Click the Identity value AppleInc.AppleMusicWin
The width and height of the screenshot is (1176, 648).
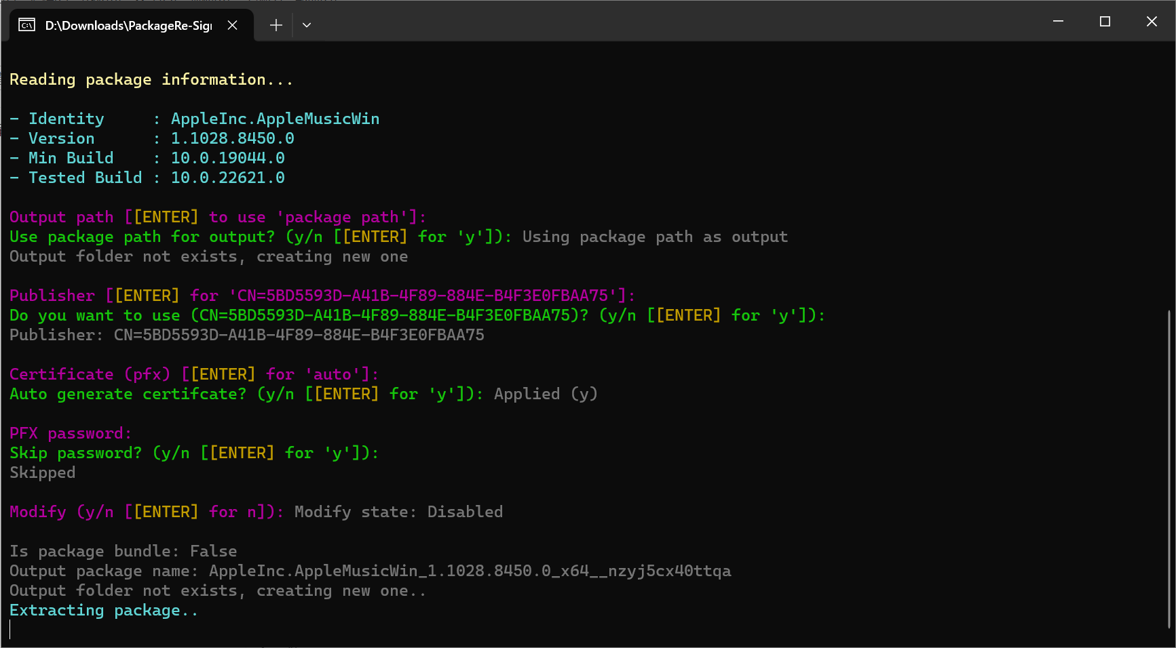click(x=275, y=119)
